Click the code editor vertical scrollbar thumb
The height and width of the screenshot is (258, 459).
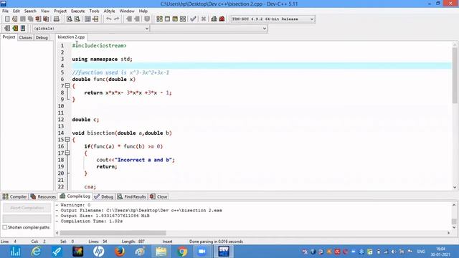pyautogui.click(x=455, y=75)
